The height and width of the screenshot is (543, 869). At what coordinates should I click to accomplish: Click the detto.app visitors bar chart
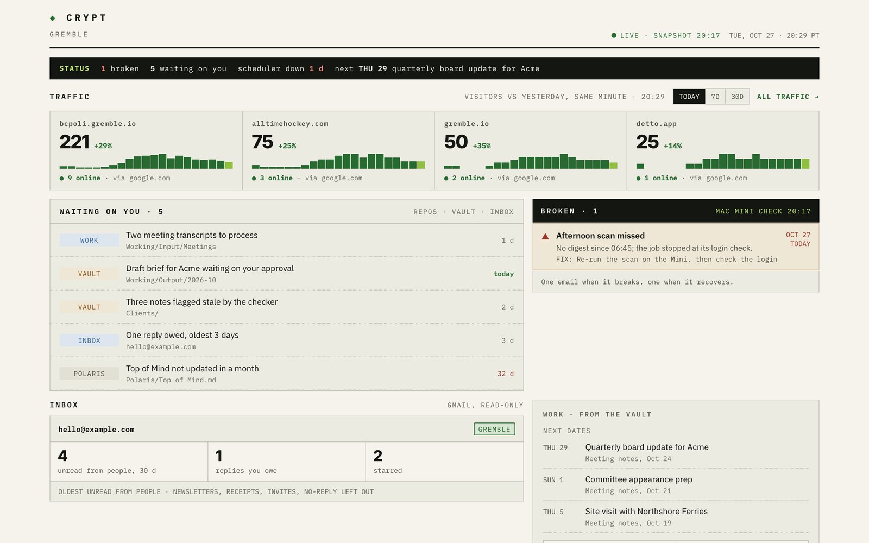pos(723,161)
